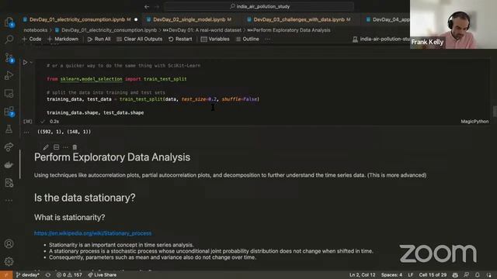Open the Variables panel
The width and height of the screenshot is (497, 279).
pos(215,39)
